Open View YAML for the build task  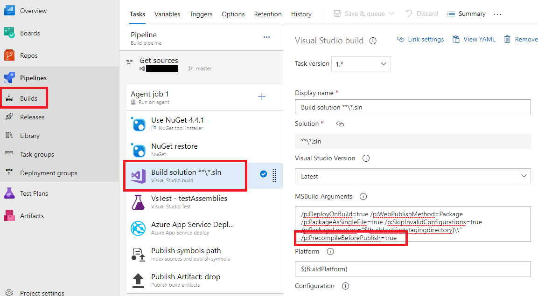tap(474, 39)
